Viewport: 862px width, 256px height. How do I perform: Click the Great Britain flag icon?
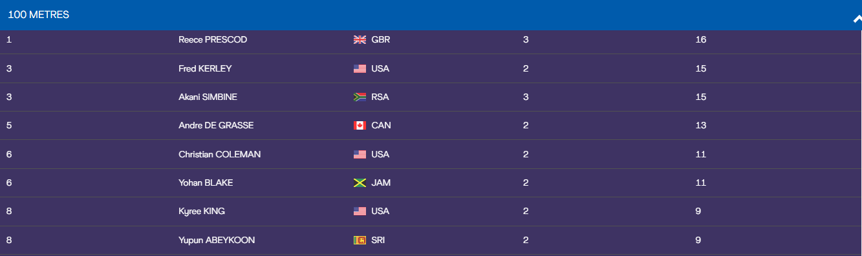click(x=360, y=40)
